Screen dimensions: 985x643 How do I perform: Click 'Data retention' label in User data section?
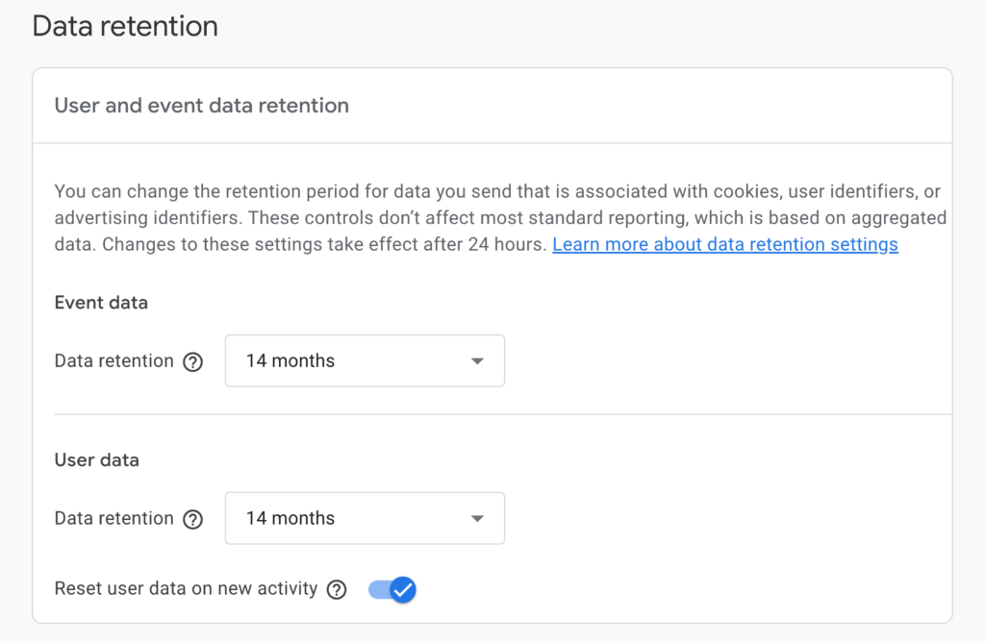tap(114, 519)
